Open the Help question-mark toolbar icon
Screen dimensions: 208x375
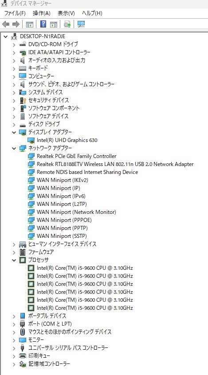click(x=43, y=24)
